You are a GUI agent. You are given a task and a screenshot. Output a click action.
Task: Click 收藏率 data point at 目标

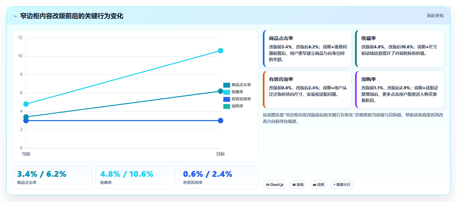[x=221, y=51]
